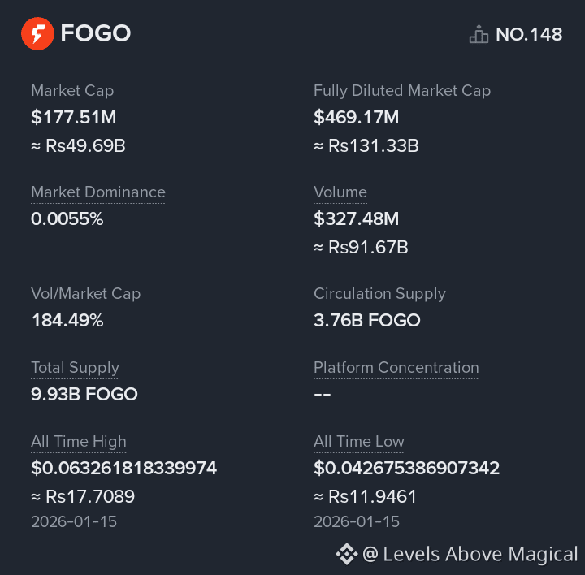Image resolution: width=585 pixels, height=575 pixels.
Task: Click the FOGO flame logo icon
Action: [37, 33]
